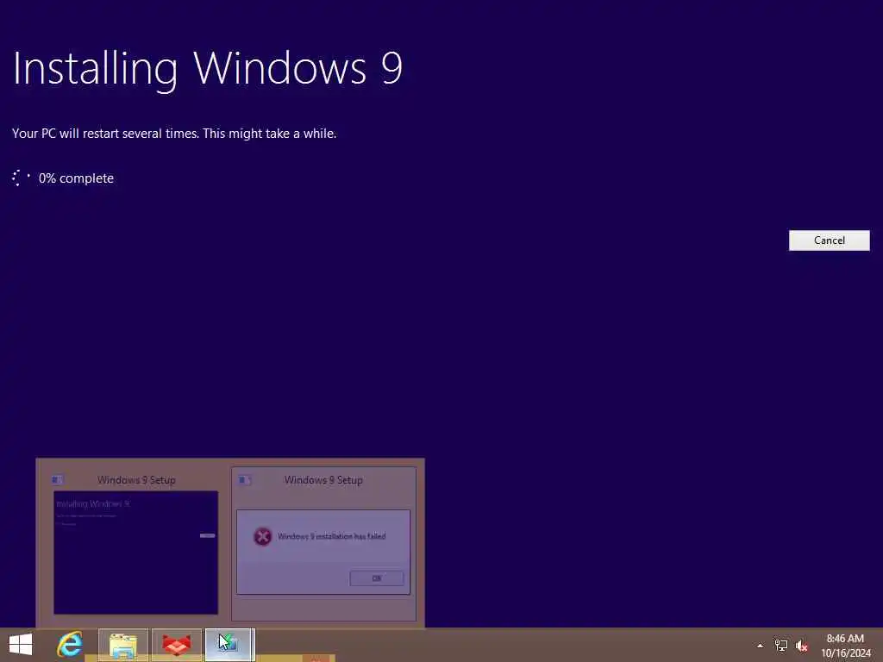This screenshot has height=662, width=883.
Task: Launch Internet Explorer from the taskbar
Action: [x=70, y=645]
